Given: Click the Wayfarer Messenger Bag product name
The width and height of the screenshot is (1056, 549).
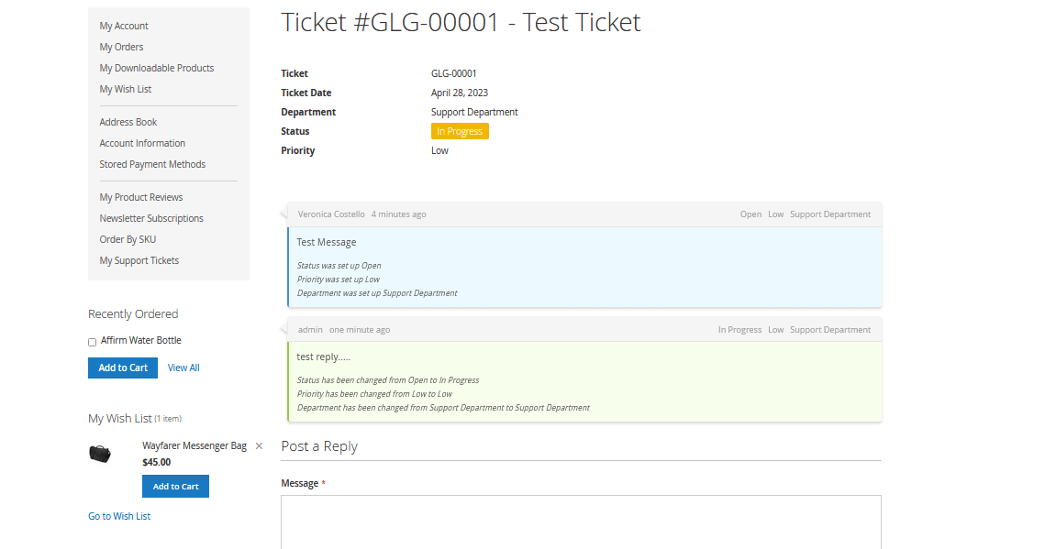Looking at the screenshot, I should tap(195, 445).
